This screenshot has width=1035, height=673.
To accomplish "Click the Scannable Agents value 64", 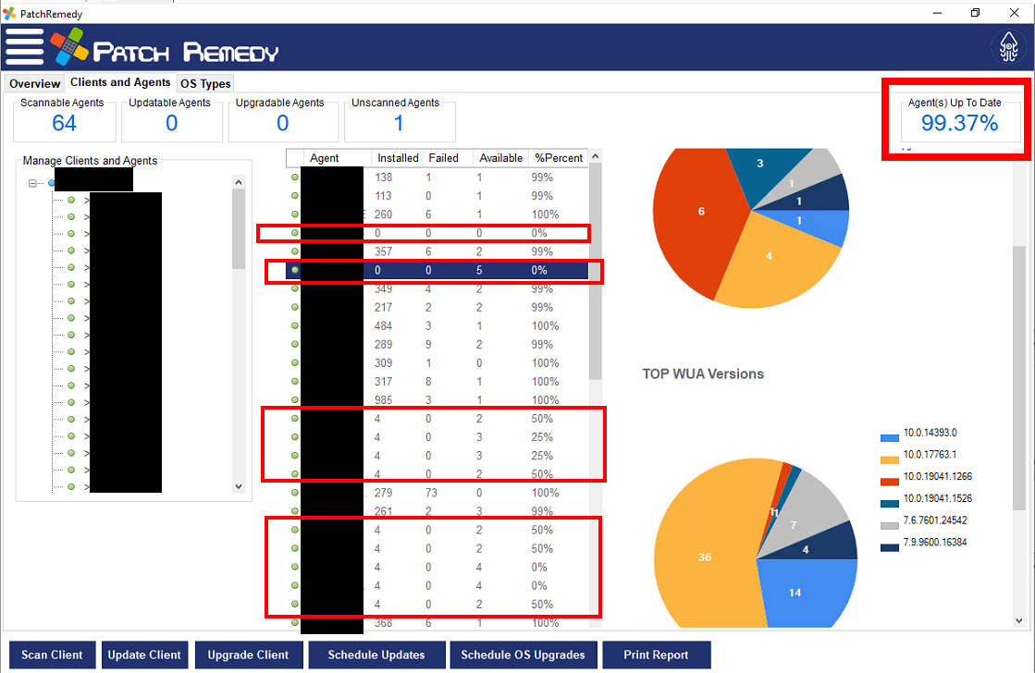I will click(64, 123).
